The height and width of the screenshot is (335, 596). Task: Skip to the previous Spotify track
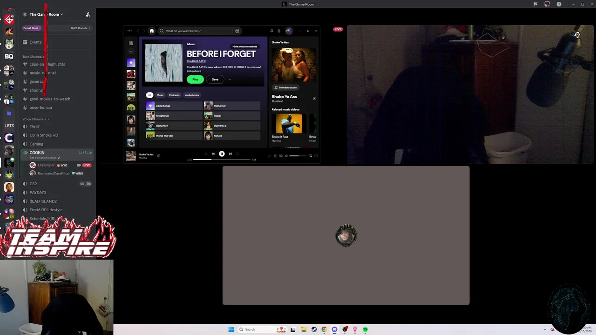(213, 154)
